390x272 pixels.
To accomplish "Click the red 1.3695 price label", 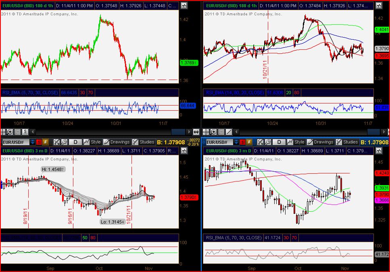I will [382, 56].
